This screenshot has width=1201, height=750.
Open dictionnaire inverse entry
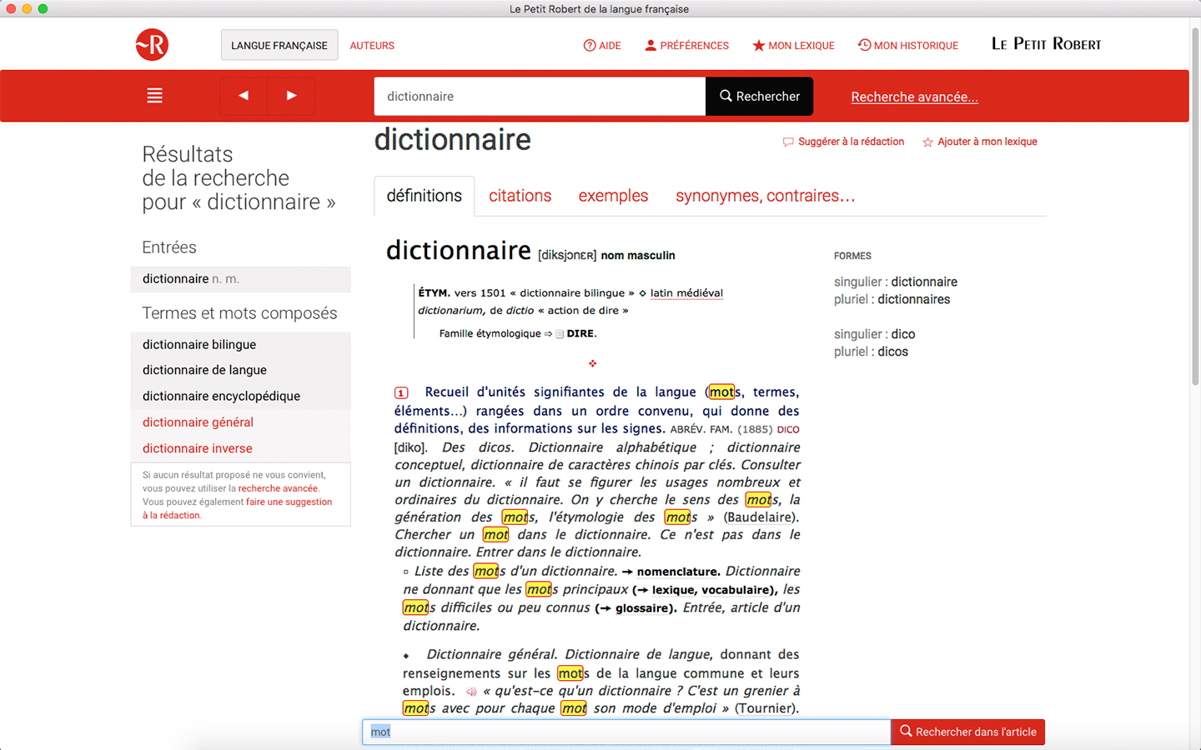[241, 448]
